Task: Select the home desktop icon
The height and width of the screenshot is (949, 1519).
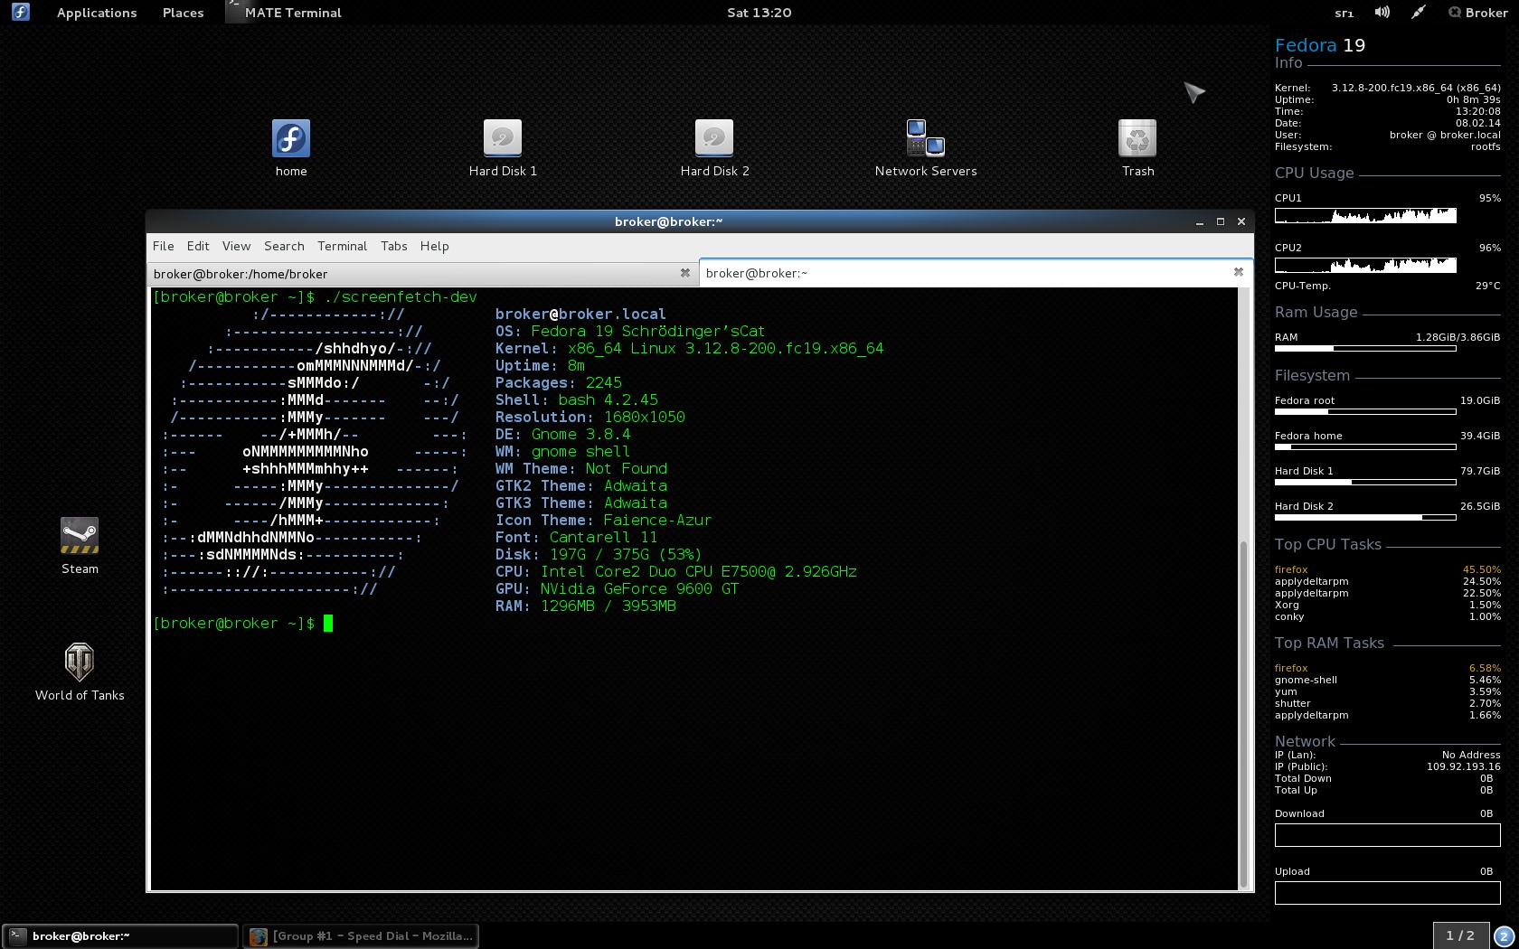Action: pyautogui.click(x=291, y=148)
